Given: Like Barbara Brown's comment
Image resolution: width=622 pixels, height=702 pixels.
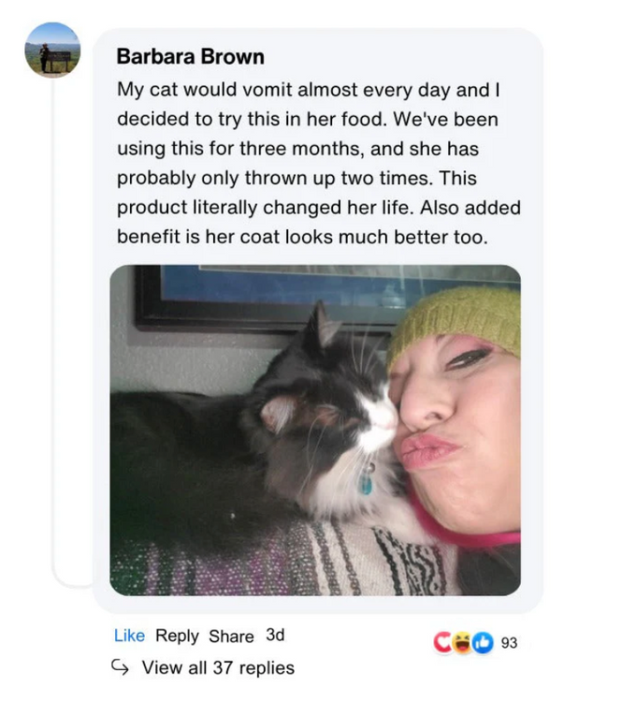Looking at the screenshot, I should pos(129,636).
